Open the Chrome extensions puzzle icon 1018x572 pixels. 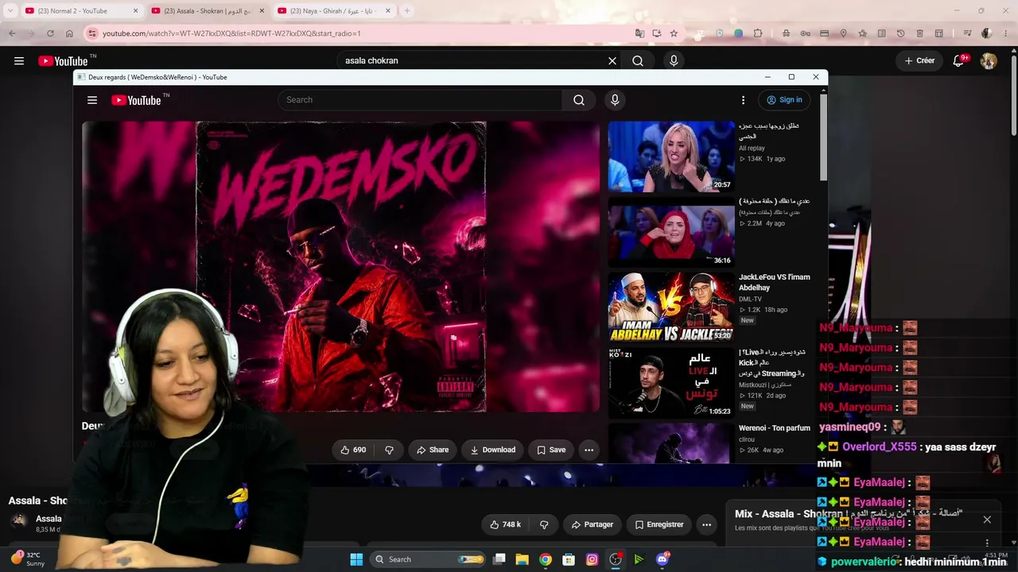(x=758, y=33)
